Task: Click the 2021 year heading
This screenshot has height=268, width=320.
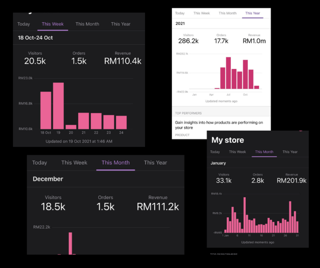Action: (x=180, y=24)
